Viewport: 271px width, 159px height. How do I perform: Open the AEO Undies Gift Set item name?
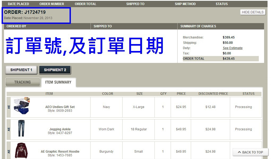coord(60,107)
